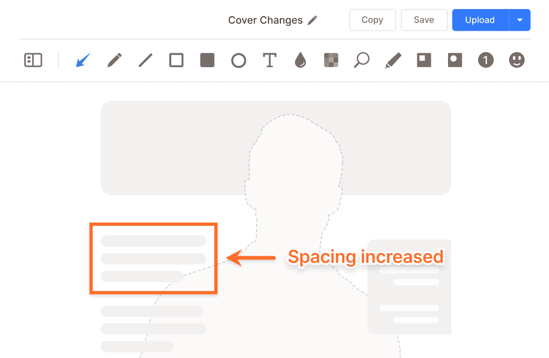Select the square spotlight crop tool

tap(424, 60)
